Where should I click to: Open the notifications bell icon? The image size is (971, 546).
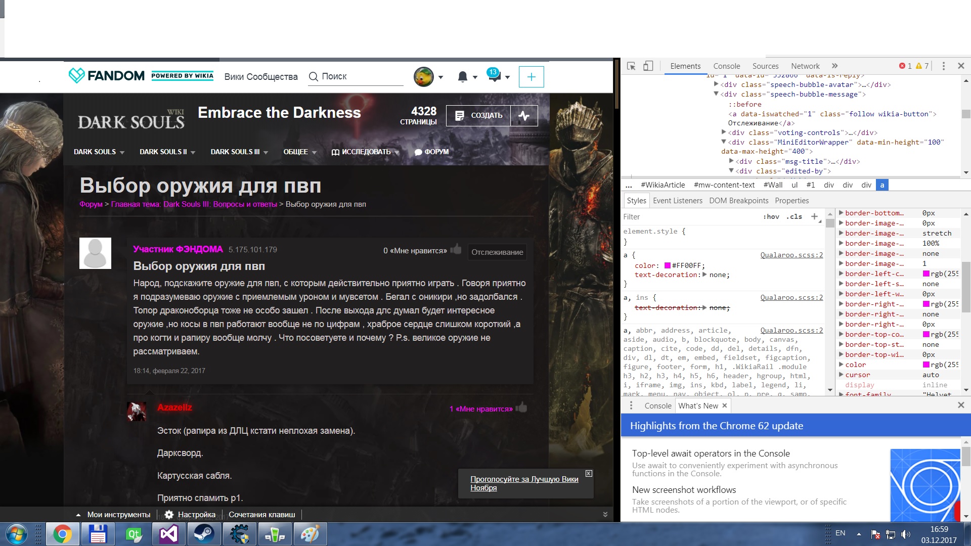click(462, 77)
